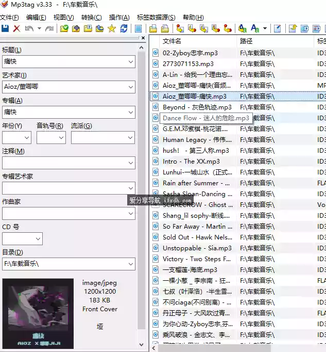Image resolution: width=326 pixels, height=352 pixels.
Task: Click file icon beside Unstoppable - Sia.mp3
Action: [156, 248]
